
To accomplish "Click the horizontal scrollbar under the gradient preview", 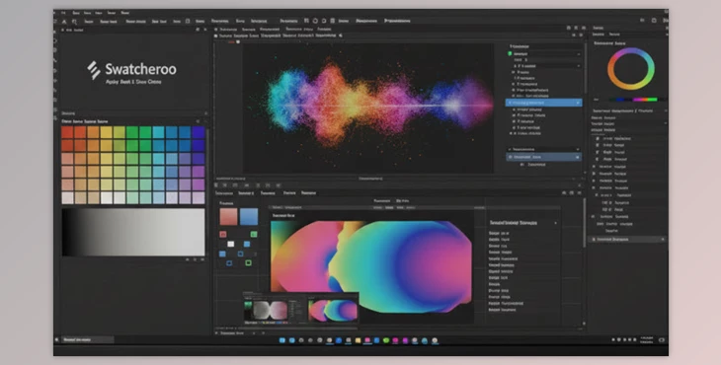I will (x=299, y=328).
